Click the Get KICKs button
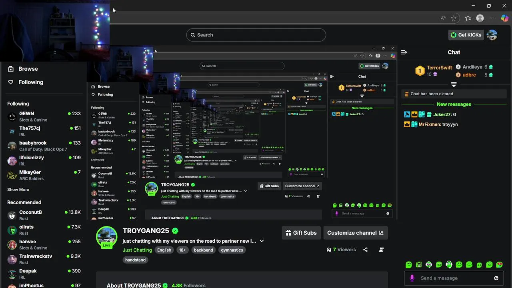The height and width of the screenshot is (288, 512). (x=466, y=35)
